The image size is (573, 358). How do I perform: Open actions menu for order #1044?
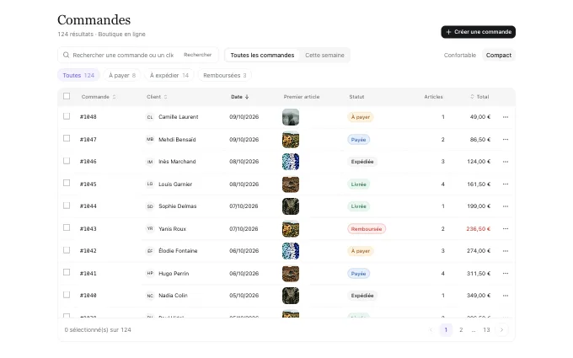point(506,206)
